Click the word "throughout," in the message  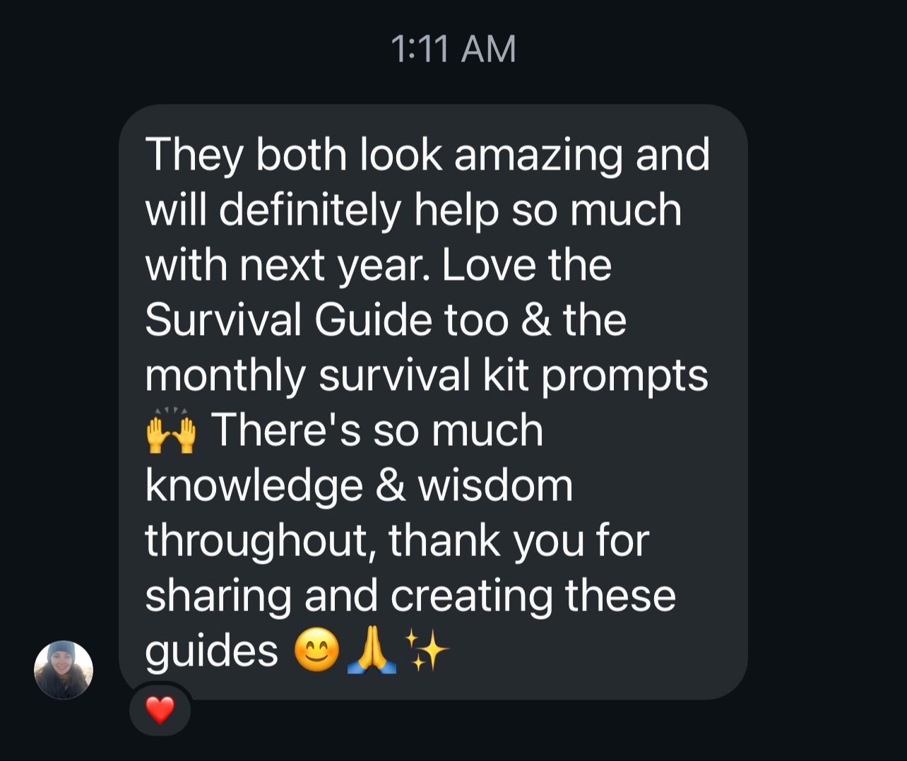click(258, 542)
